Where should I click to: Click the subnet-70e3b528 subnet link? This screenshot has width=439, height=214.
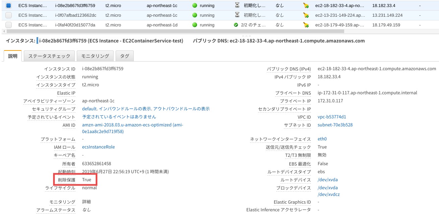tap(335, 125)
